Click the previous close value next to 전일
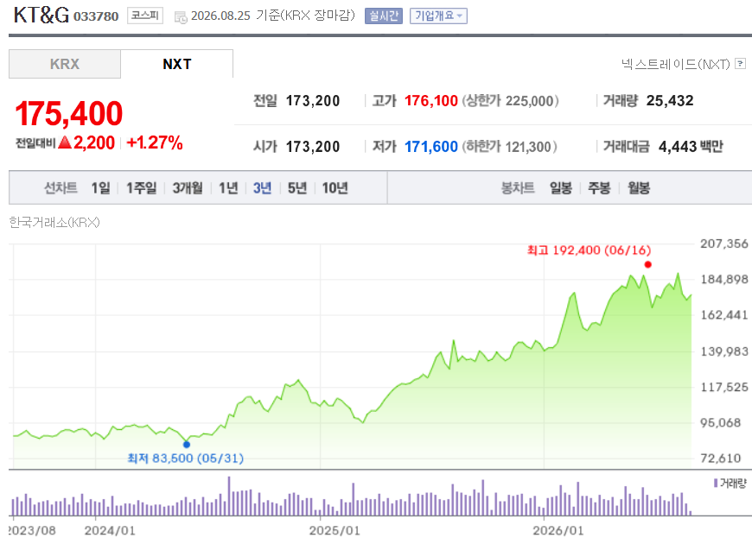Viewport: 752px width, 544px height. [313, 101]
